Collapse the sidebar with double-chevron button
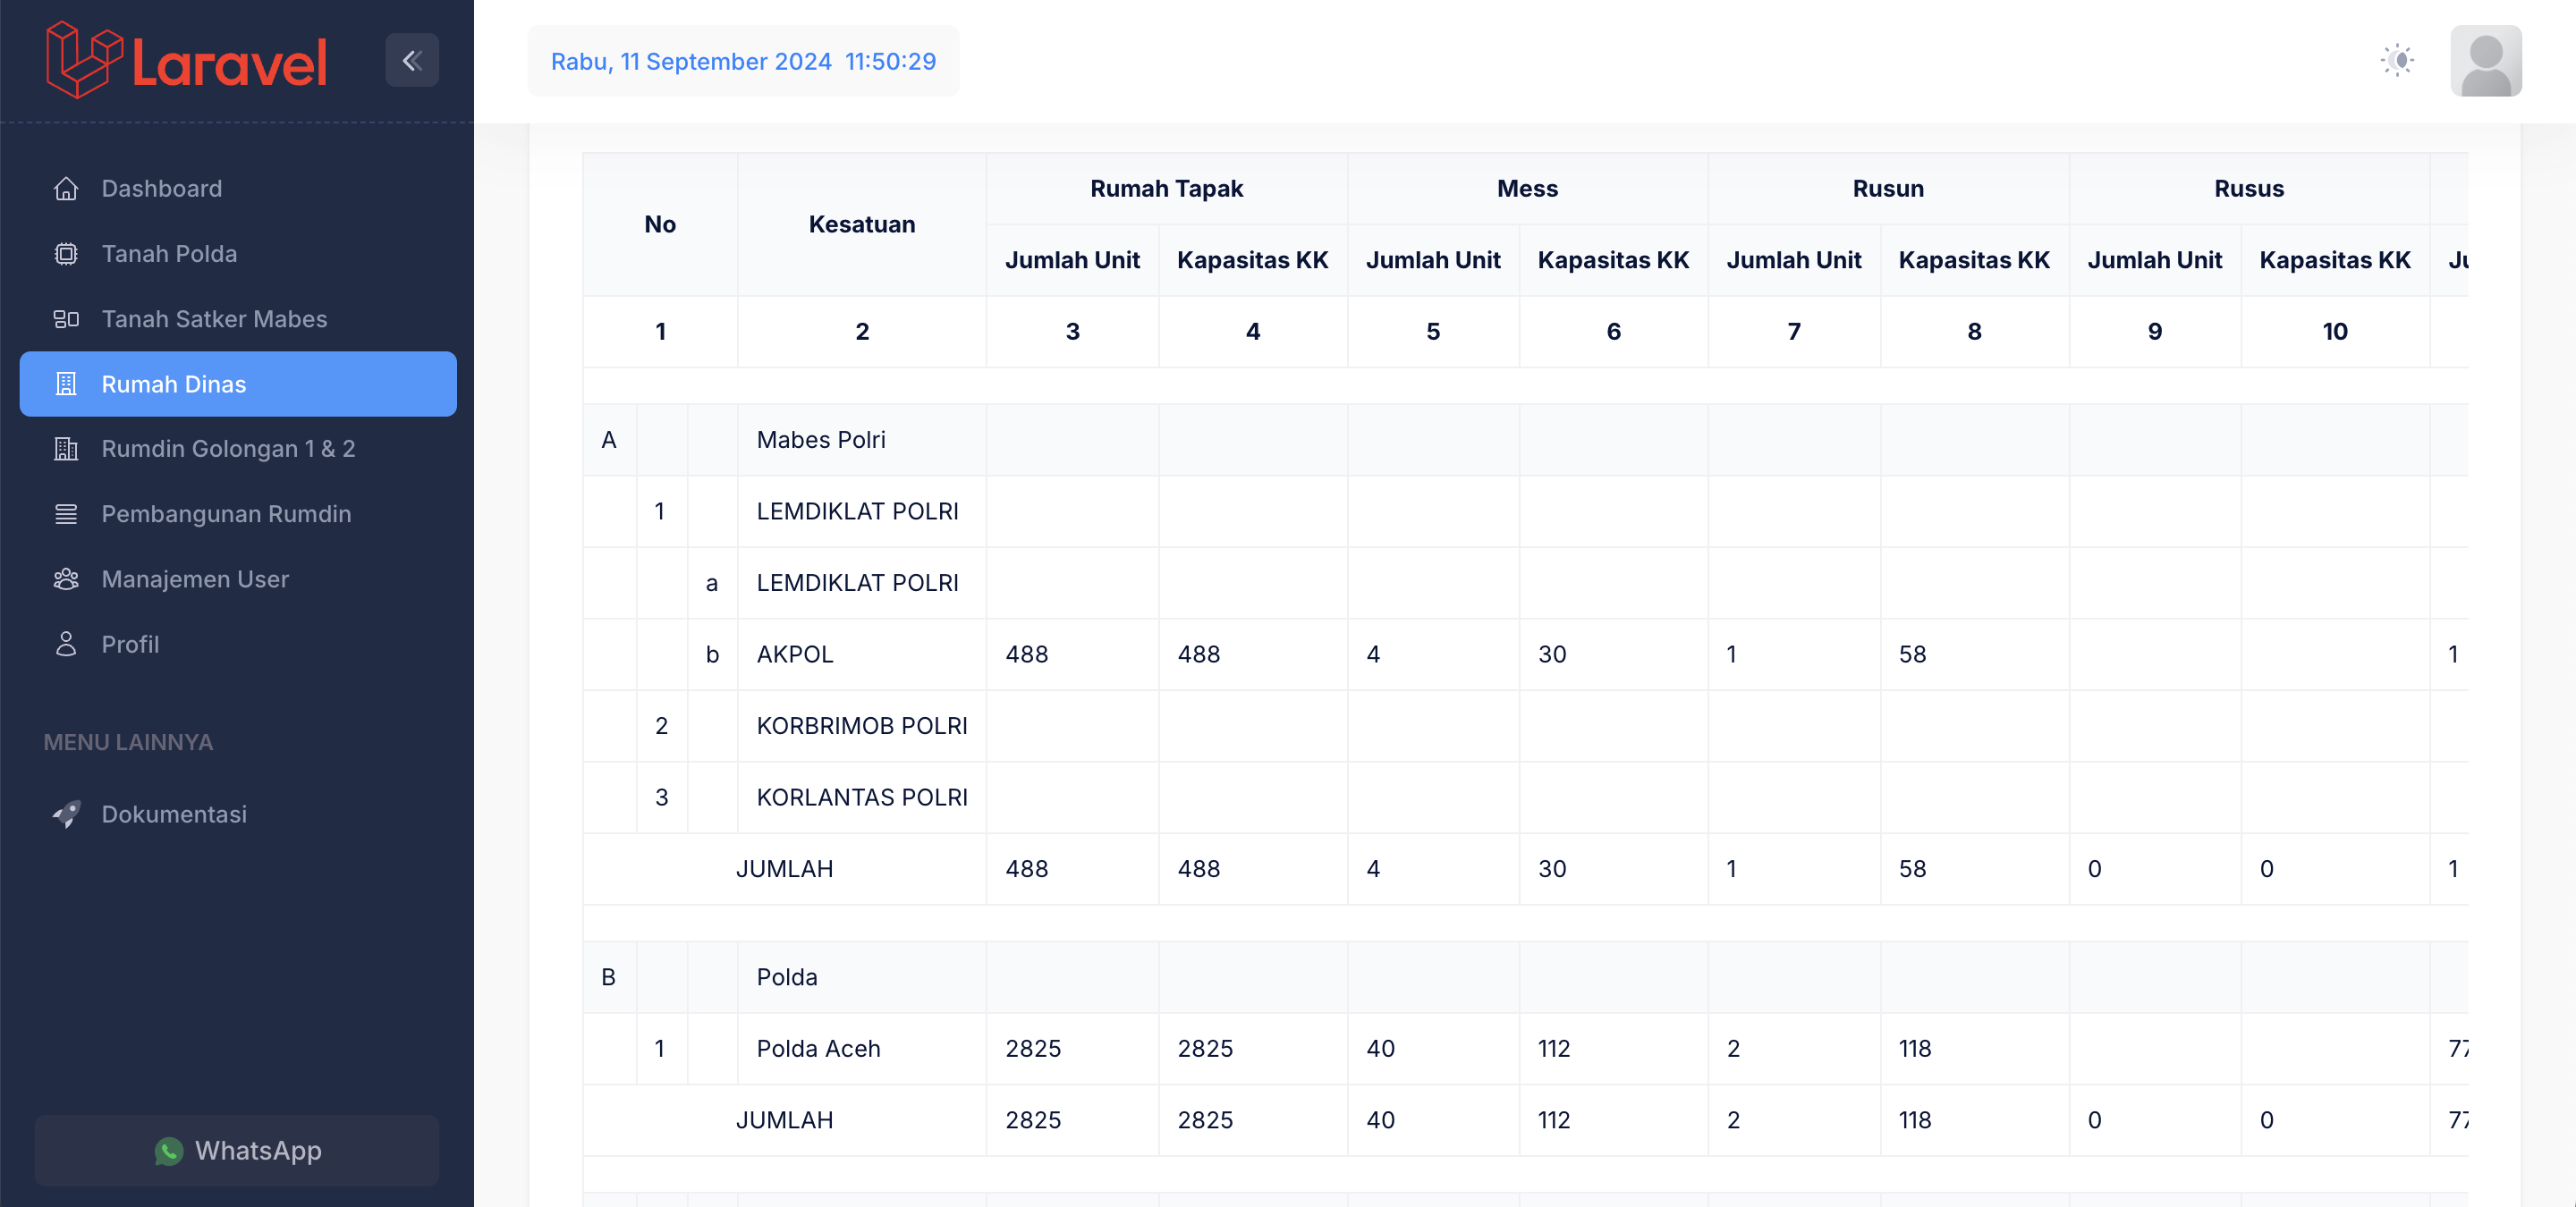The image size is (2576, 1207). coord(412,61)
